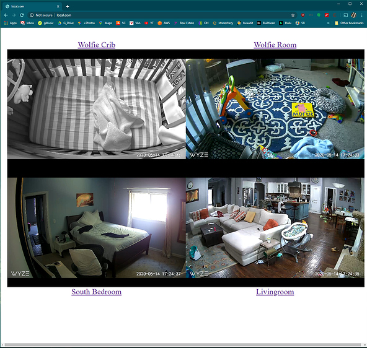Close the local.com tab
Viewport: 367px width, 348px height.
pyautogui.click(x=58, y=6)
